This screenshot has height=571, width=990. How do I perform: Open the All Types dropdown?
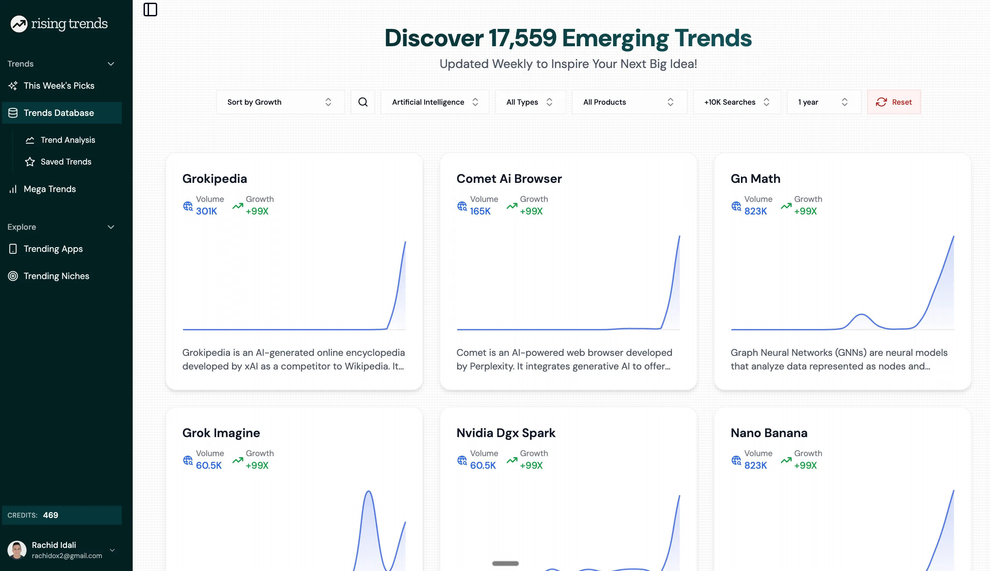[x=530, y=102]
